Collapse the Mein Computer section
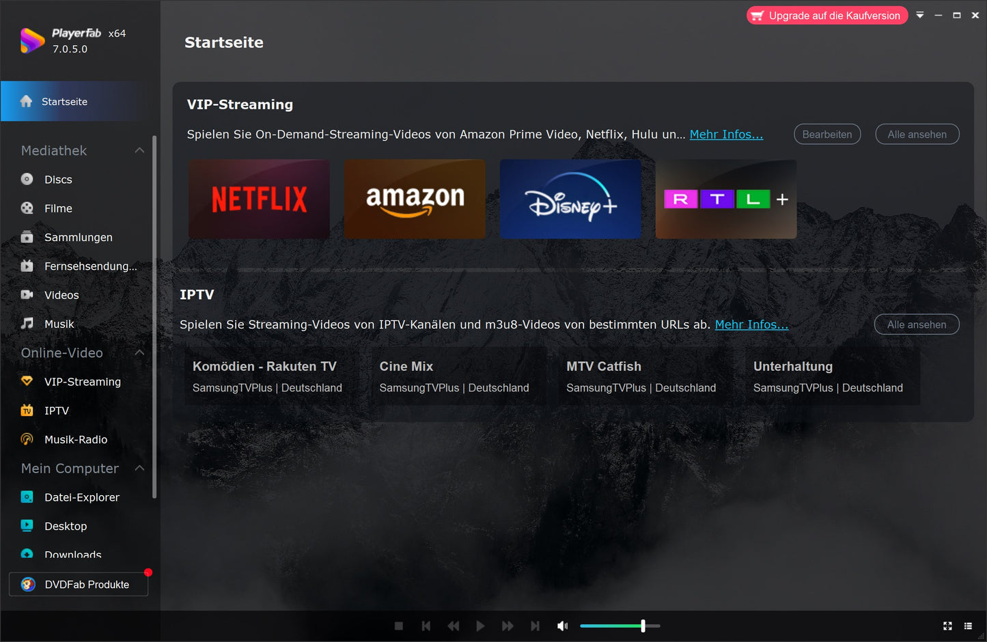 coord(139,468)
